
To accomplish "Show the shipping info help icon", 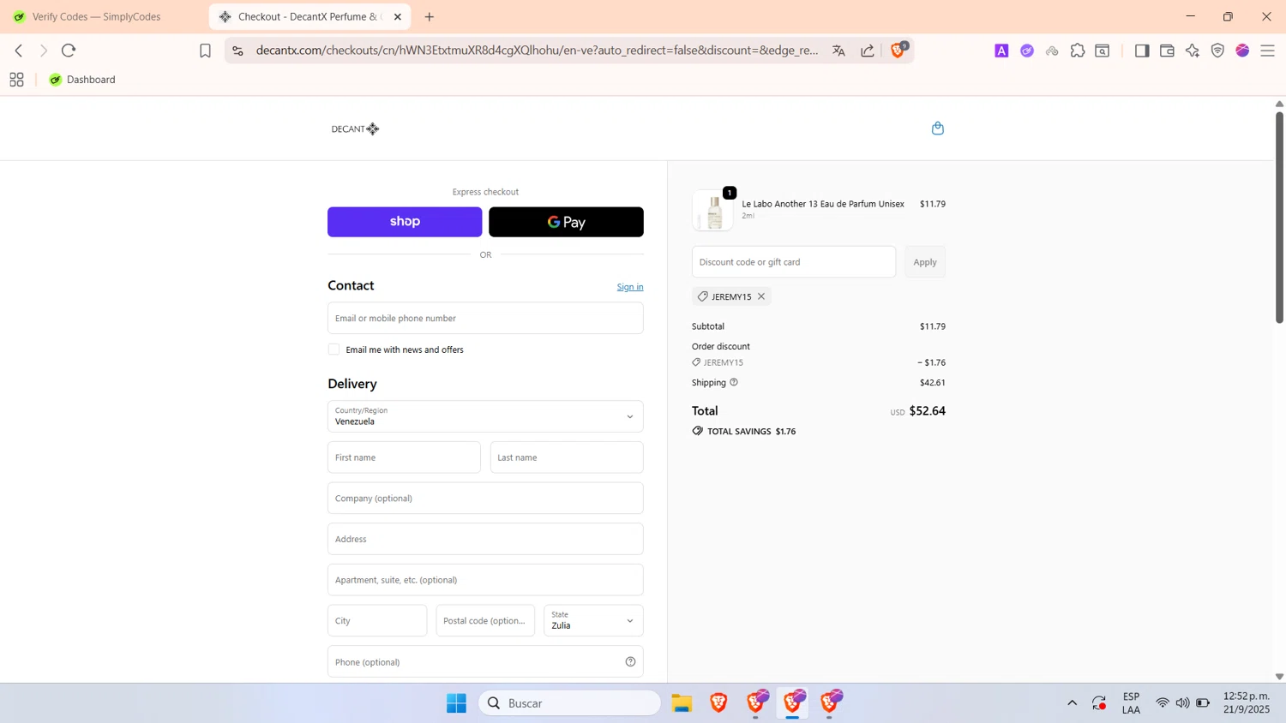I will 734,382.
